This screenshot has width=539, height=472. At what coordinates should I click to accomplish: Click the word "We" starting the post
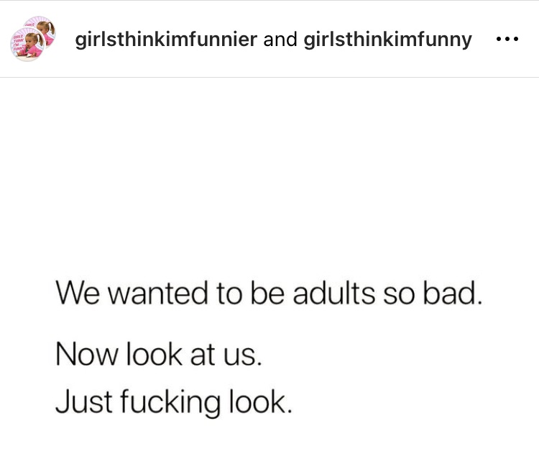[x=78, y=293]
